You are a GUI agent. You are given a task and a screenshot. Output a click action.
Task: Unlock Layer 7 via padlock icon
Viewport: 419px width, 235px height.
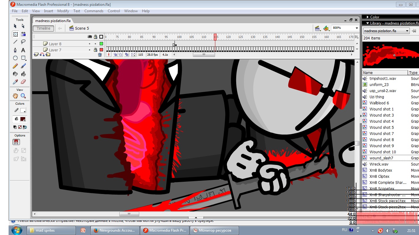coord(95,50)
